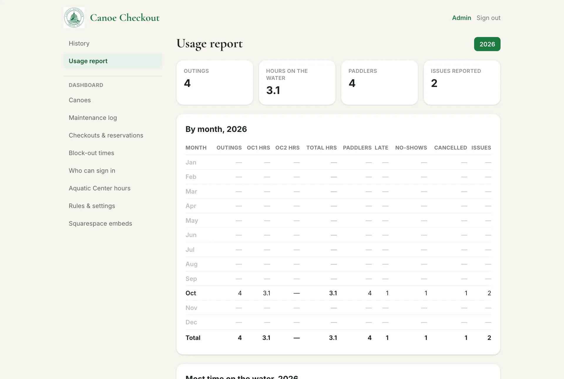Open Rules & settings page
Screen dimensions: 564x379
click(x=113, y=206)
